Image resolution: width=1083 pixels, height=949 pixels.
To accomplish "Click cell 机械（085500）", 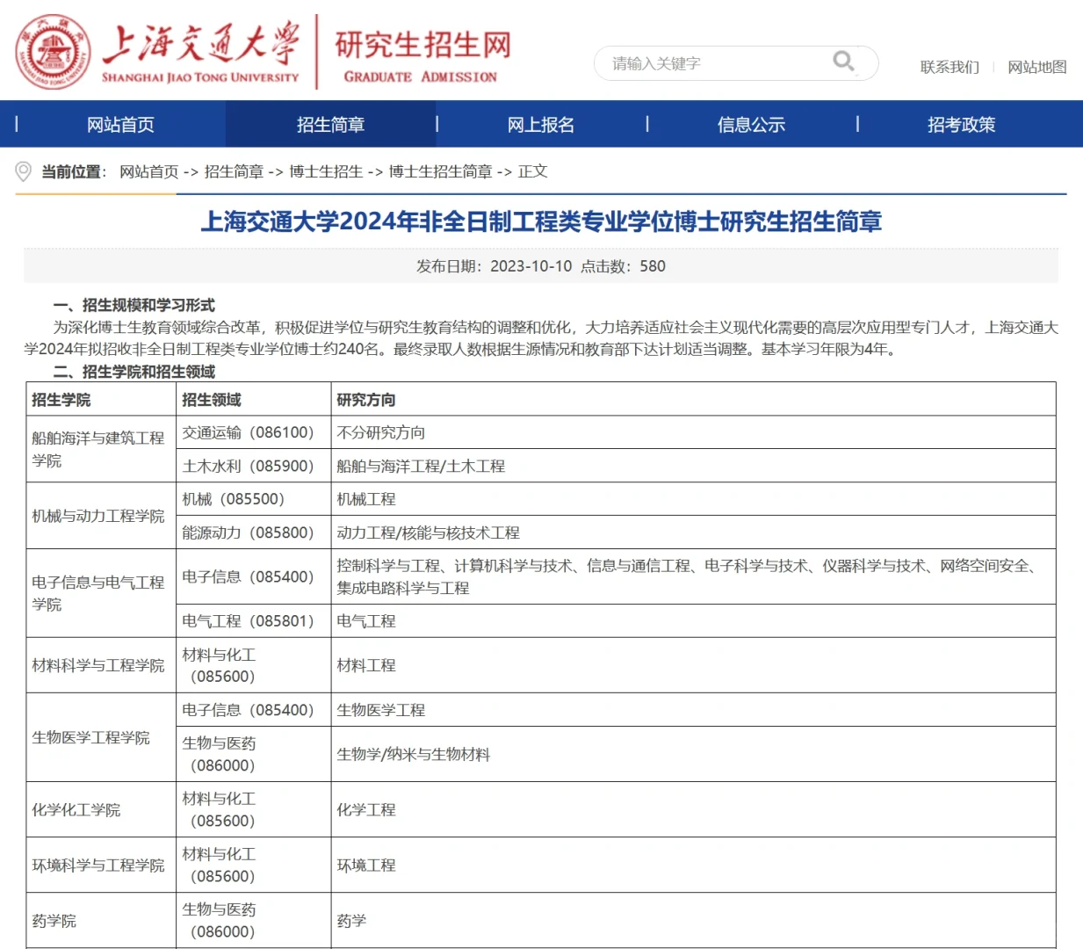I will tap(254, 499).
